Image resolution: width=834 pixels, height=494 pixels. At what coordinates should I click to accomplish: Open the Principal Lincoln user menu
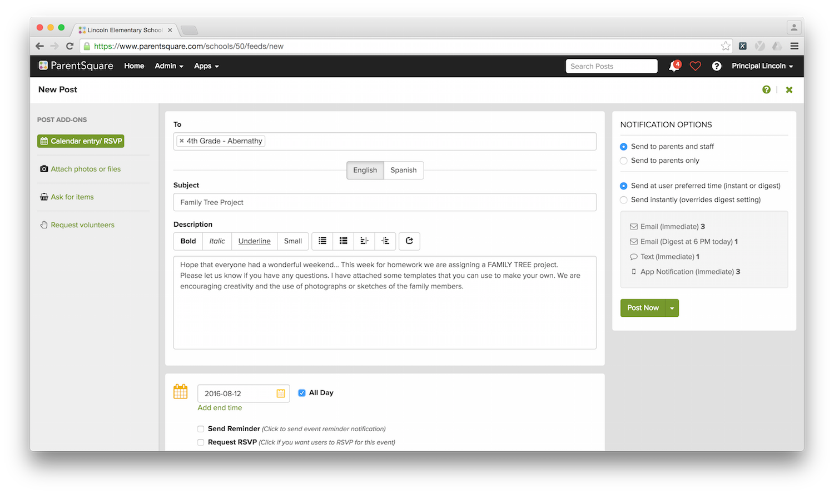pyautogui.click(x=762, y=66)
